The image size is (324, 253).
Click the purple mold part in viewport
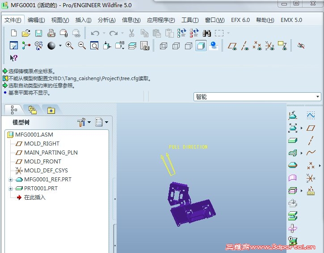[x=191, y=204]
